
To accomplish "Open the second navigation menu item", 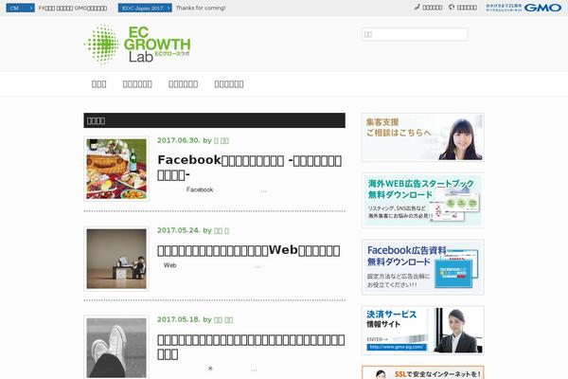I will (137, 84).
